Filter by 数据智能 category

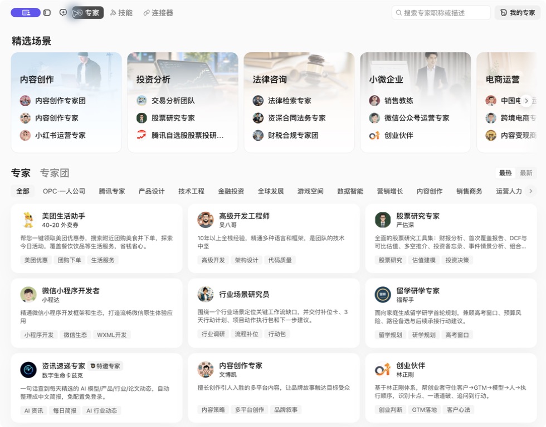coord(350,191)
